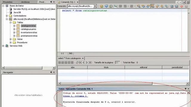The width and height of the screenshot is (191, 107).
Task: Close the Comando SQL 1 tab
Action: 78,2
